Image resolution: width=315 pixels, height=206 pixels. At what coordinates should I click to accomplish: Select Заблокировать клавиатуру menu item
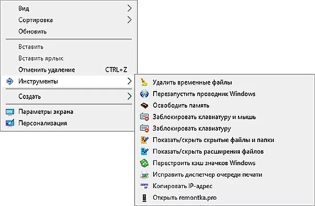tap(191, 128)
